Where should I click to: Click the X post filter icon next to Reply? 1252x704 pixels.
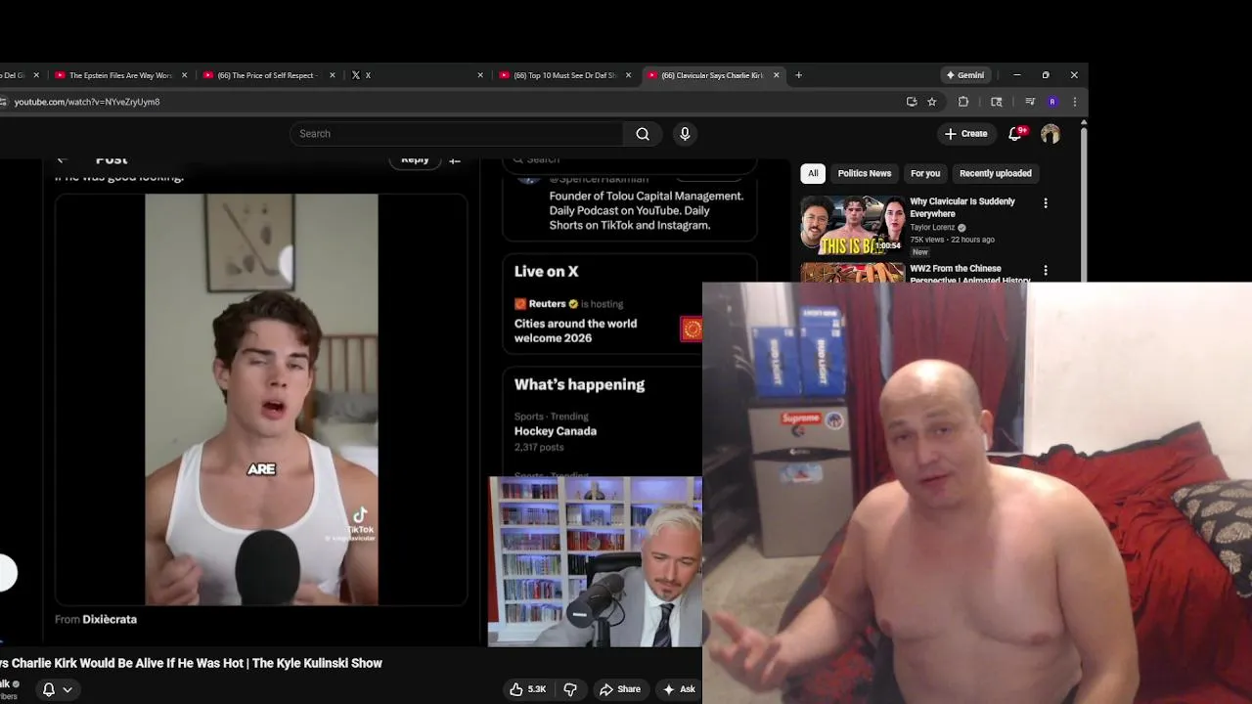(455, 161)
